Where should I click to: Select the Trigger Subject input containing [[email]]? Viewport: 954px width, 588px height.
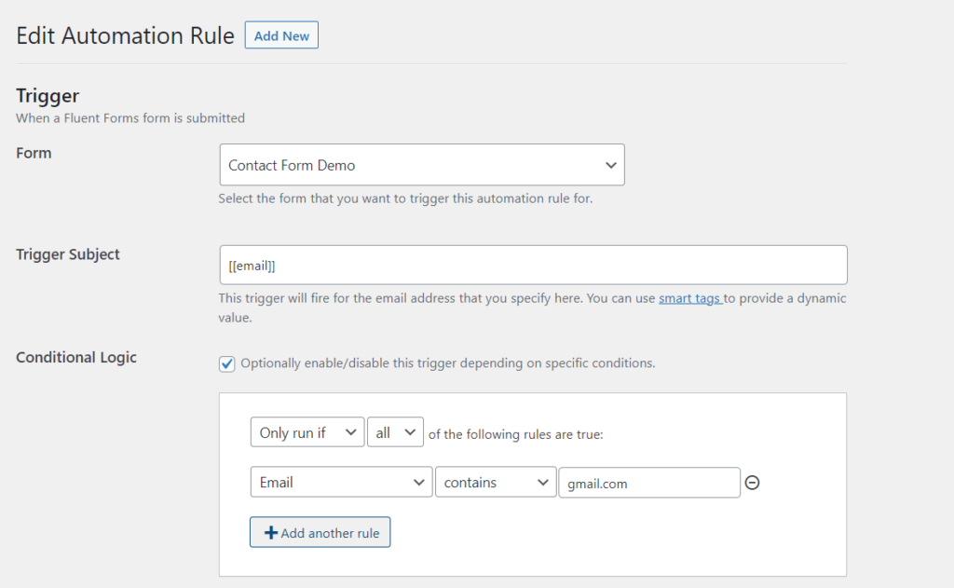tap(533, 265)
